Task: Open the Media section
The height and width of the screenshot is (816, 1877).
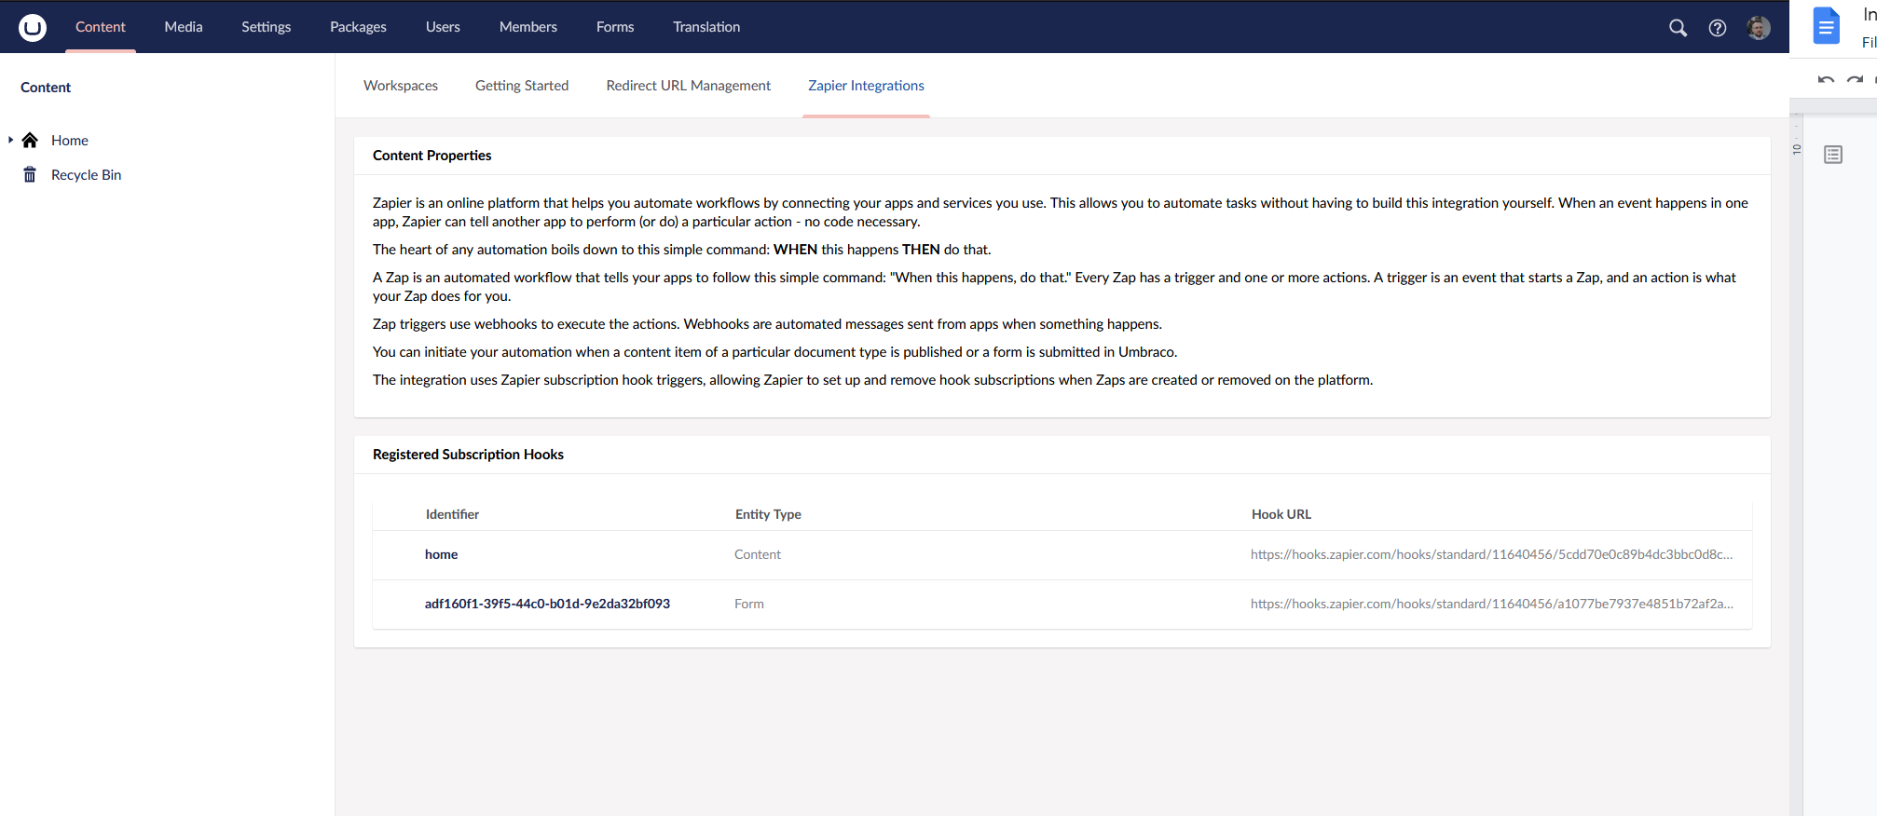Action: (184, 27)
